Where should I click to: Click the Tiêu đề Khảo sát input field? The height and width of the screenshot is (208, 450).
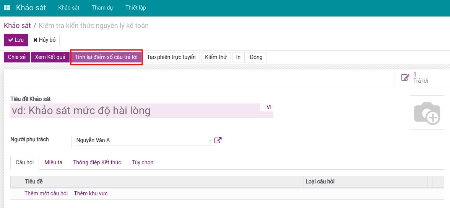pos(134,111)
